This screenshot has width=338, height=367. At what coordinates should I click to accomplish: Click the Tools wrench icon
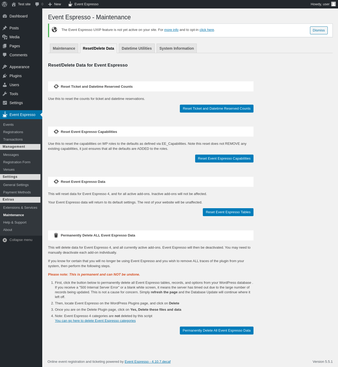pyautogui.click(x=5, y=94)
